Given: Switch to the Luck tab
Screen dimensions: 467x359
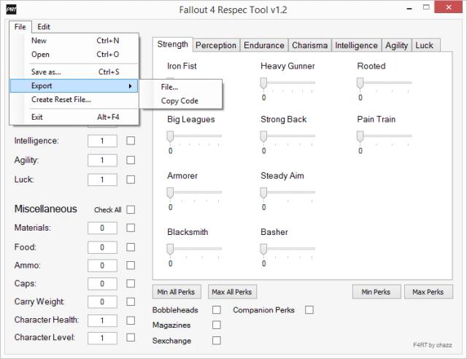Looking at the screenshot, I should point(425,45).
